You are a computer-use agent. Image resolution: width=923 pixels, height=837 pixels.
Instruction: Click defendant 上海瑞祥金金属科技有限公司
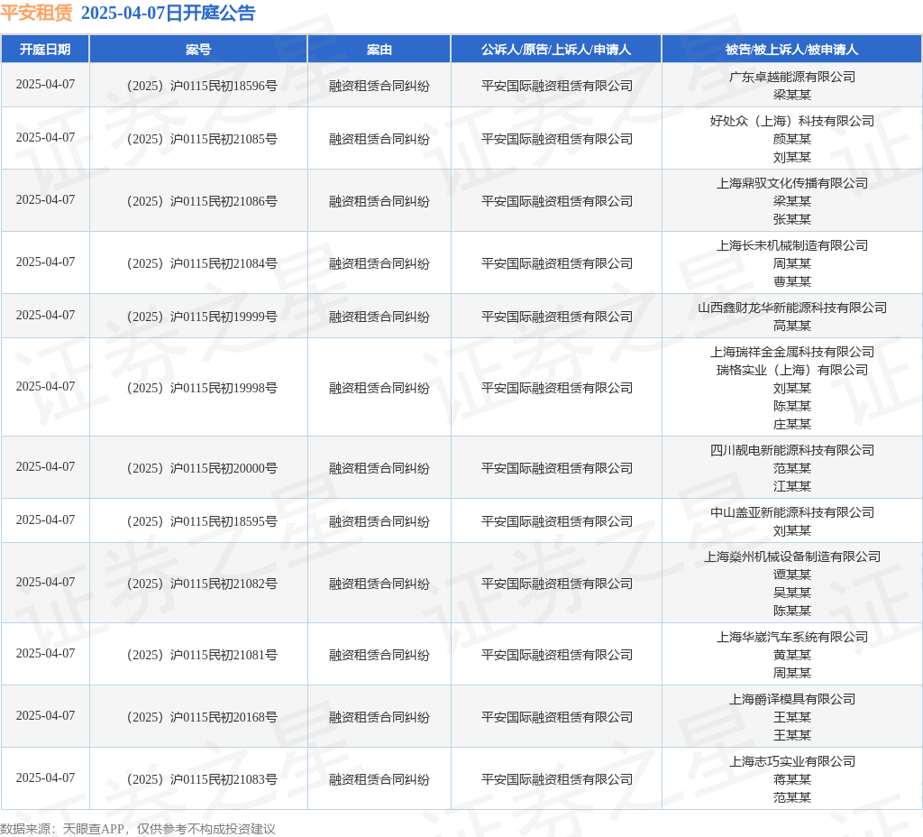click(x=791, y=353)
